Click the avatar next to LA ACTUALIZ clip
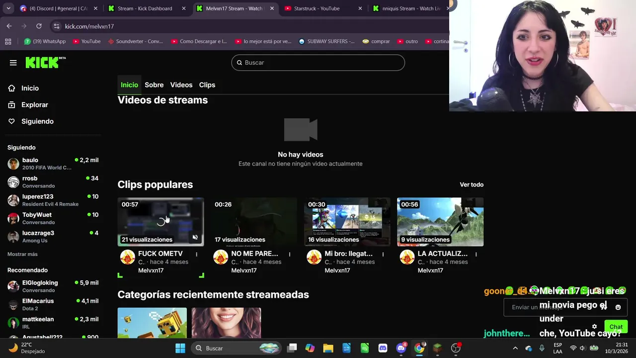The width and height of the screenshot is (636, 358). (407, 257)
